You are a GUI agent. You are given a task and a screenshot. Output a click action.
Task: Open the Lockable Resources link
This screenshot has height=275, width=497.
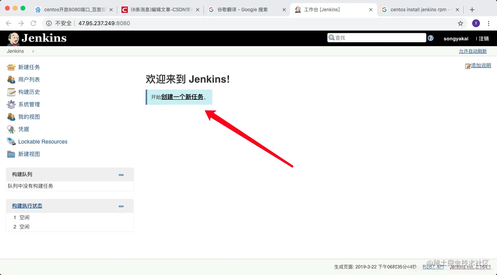tap(43, 142)
